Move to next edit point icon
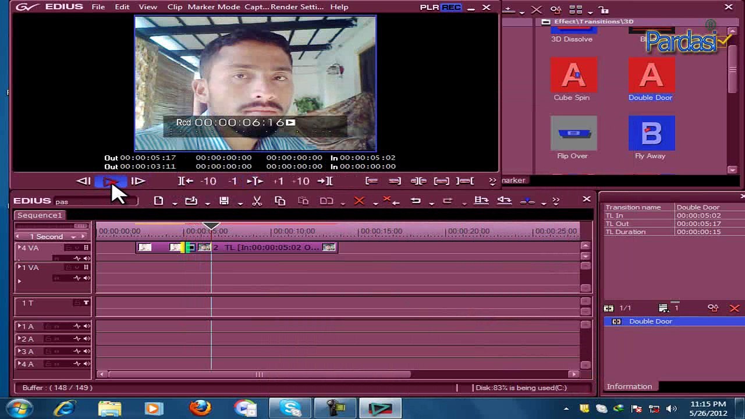The width and height of the screenshot is (745, 419). [325, 181]
